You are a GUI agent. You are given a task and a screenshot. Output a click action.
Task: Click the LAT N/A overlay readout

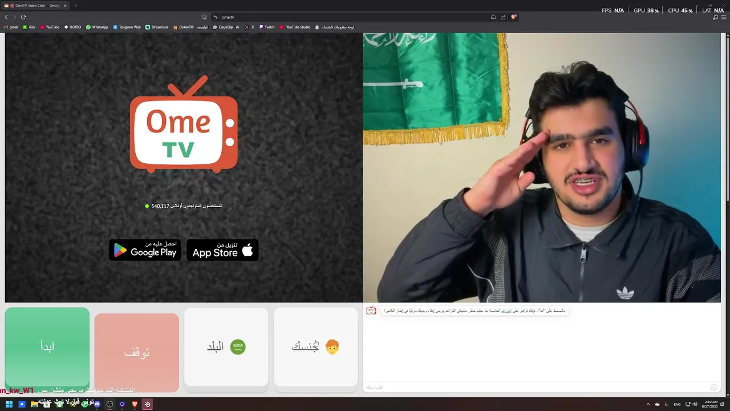pos(713,10)
